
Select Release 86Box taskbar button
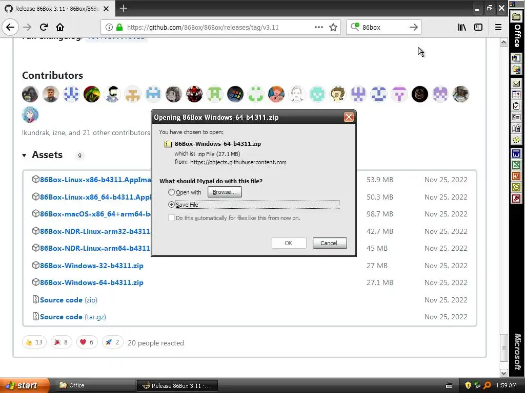pos(177,386)
